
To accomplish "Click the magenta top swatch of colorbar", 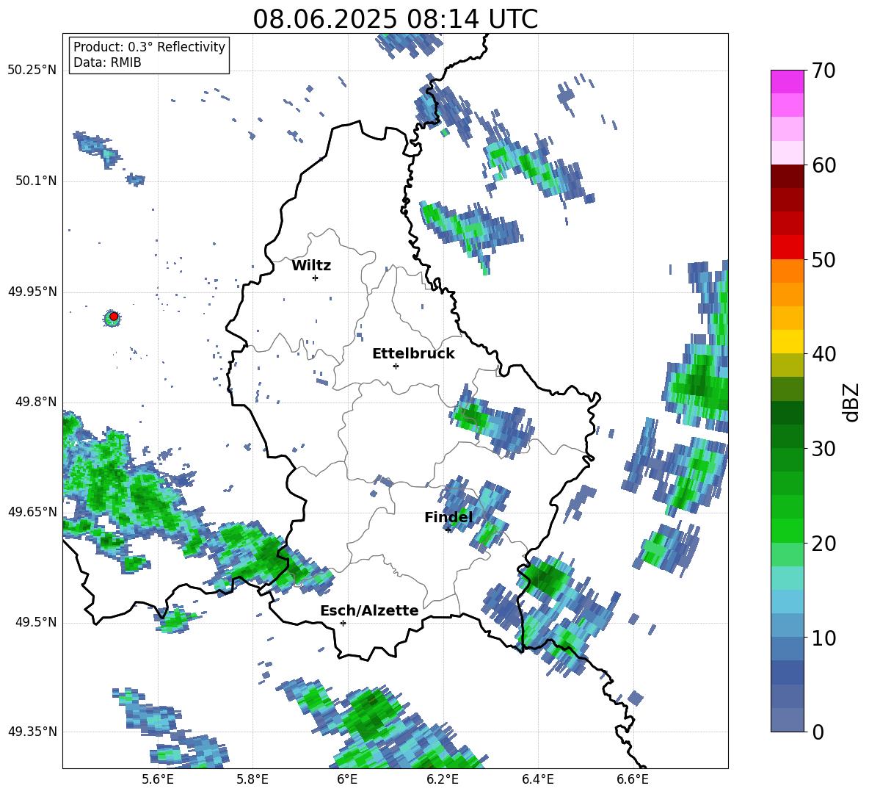I will click(x=787, y=82).
